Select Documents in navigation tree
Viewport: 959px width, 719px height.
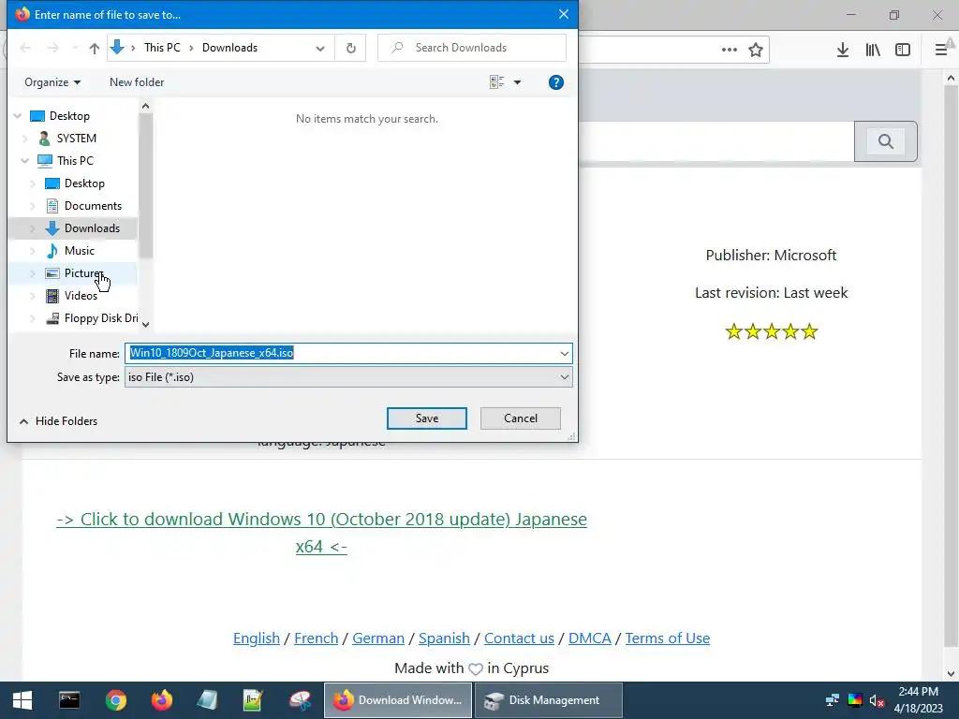pyautogui.click(x=93, y=206)
